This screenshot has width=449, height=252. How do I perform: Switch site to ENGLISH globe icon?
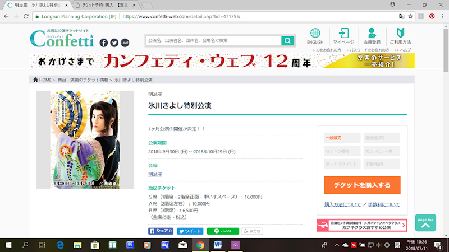(x=315, y=36)
